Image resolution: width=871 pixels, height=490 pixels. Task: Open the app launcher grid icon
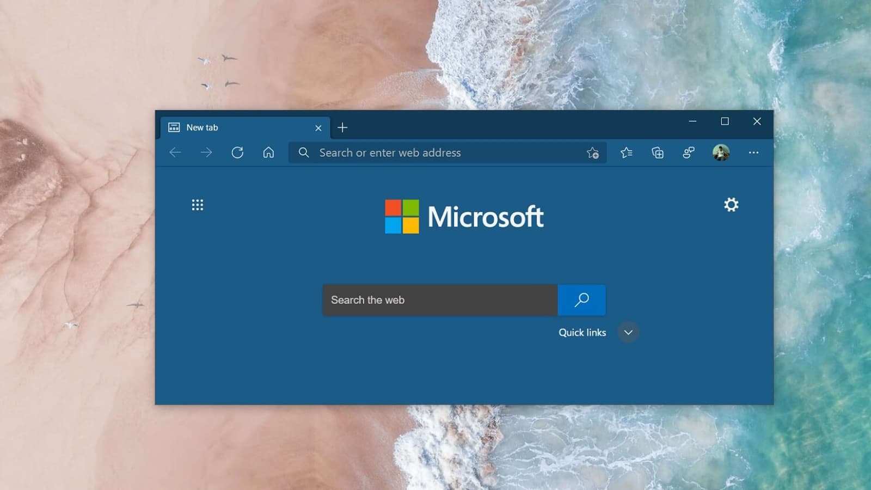[x=198, y=205]
